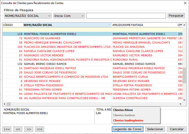Click the CÓDIGO column header
Image resolution: width=189 pixels, height=134 pixels.
12,25
